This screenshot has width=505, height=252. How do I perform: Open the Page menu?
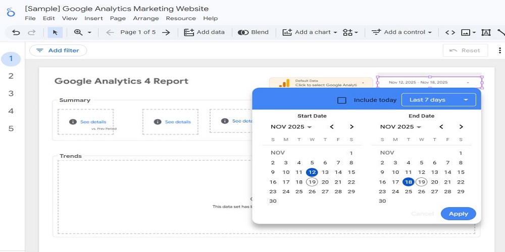click(118, 18)
